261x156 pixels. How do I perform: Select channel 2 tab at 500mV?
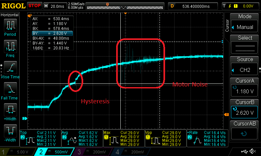[54, 152]
